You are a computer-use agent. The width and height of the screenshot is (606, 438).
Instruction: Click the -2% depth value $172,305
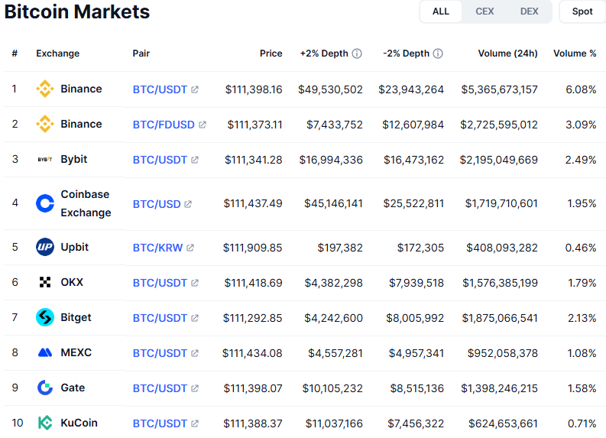pyautogui.click(x=420, y=248)
